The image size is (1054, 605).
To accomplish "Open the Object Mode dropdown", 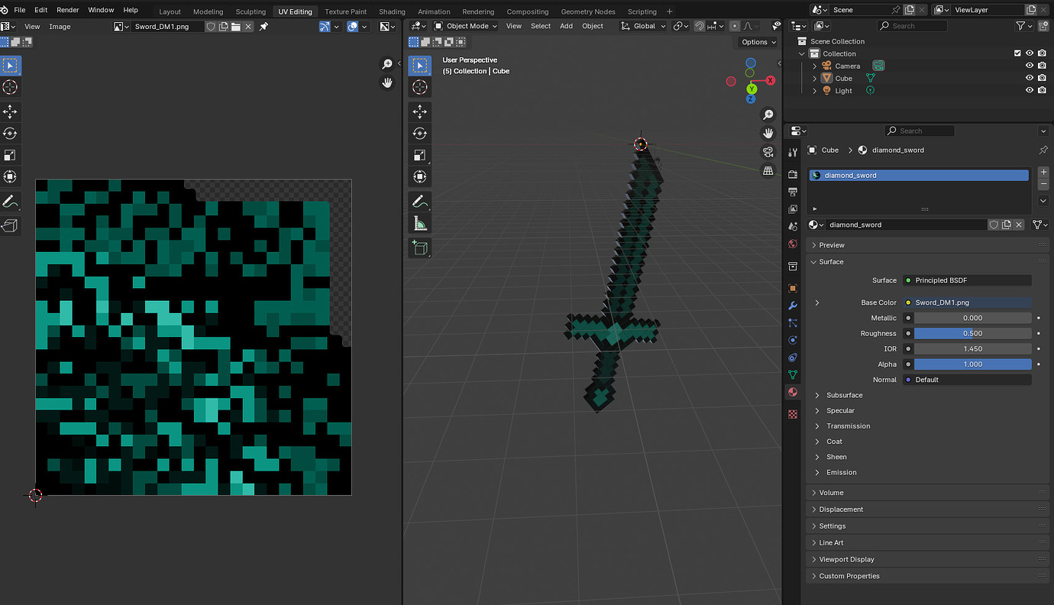I will pos(465,25).
